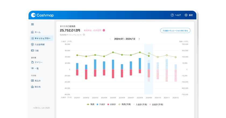
Task: Click 入出金シミュレーションはこちら button
Action: click(175, 31)
